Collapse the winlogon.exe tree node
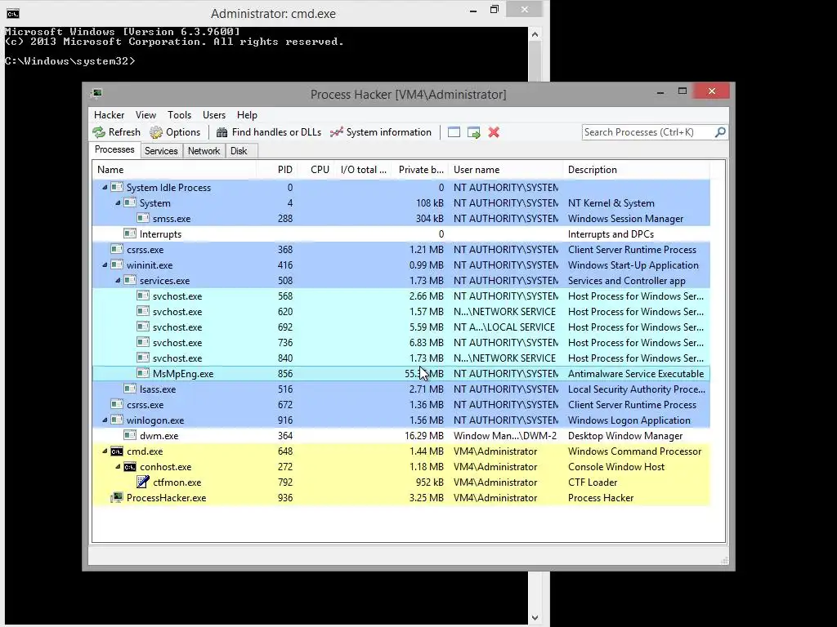The width and height of the screenshot is (837, 627). click(105, 420)
